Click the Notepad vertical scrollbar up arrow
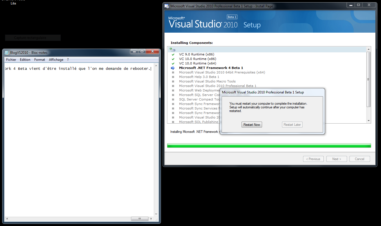The height and width of the screenshot is (226, 381). [156, 66]
